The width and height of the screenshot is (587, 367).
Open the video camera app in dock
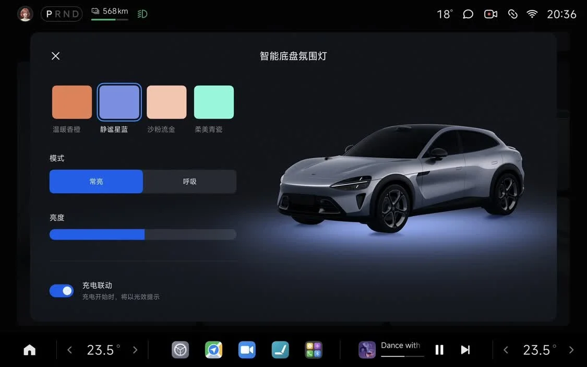point(247,350)
